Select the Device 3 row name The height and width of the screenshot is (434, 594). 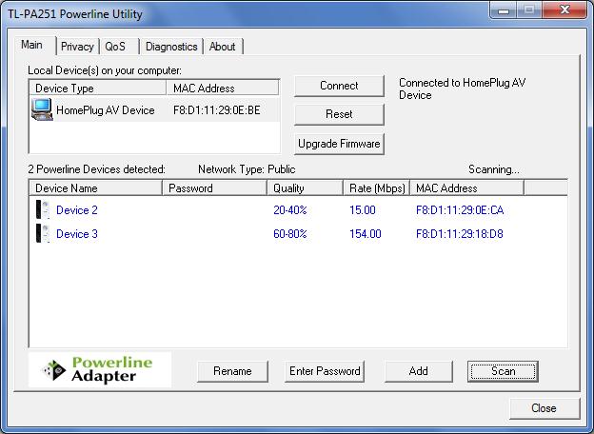(x=77, y=234)
